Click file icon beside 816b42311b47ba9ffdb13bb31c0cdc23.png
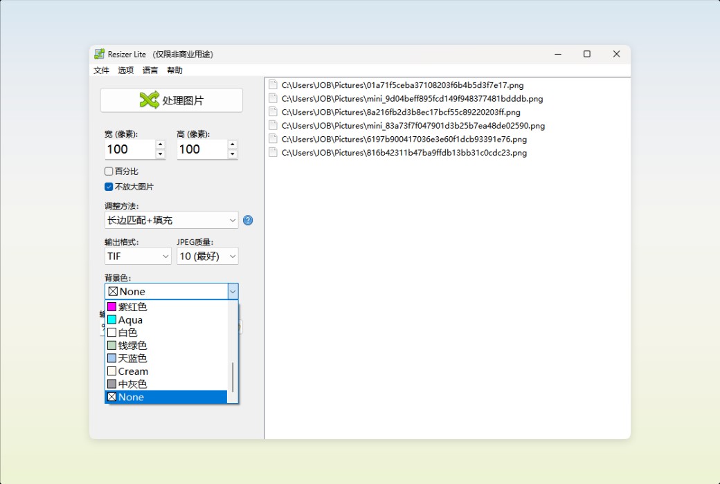Image resolution: width=720 pixels, height=484 pixels. tap(271, 153)
